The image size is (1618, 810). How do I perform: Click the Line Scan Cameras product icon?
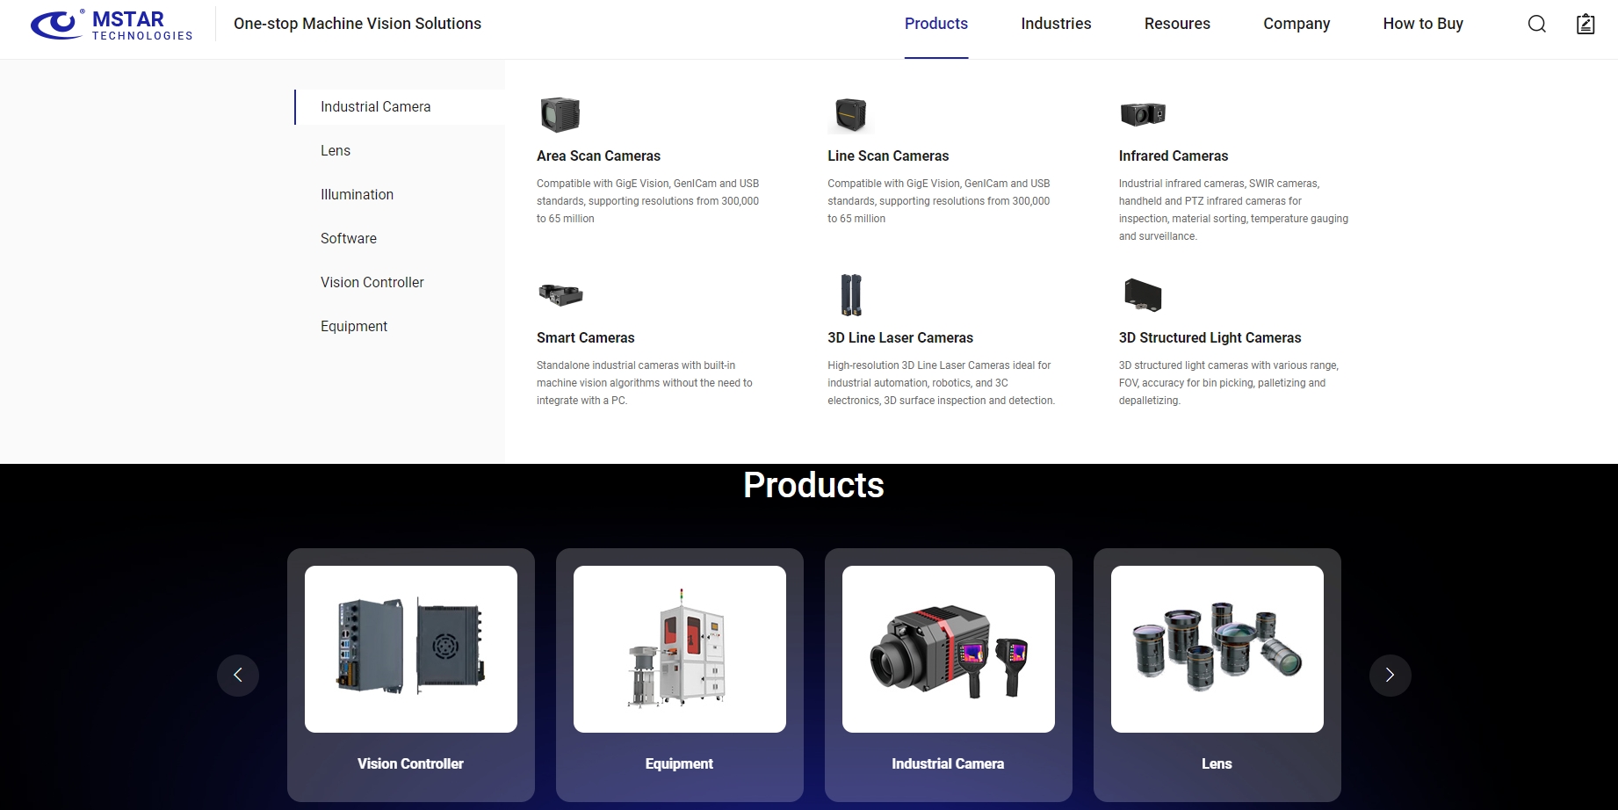point(850,114)
